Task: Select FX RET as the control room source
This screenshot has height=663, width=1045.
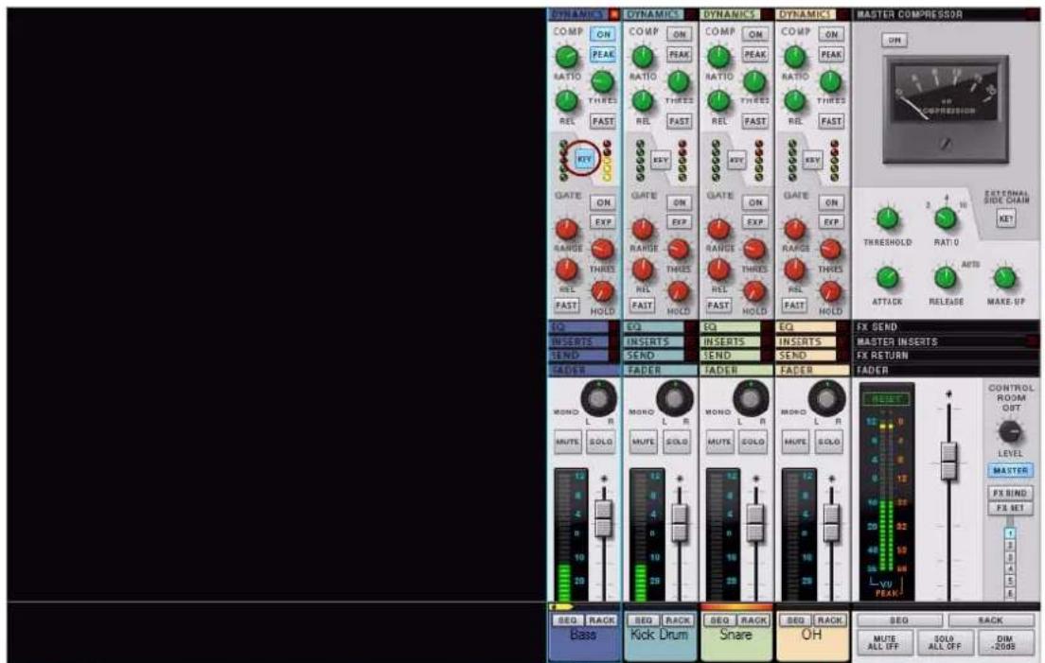Action: coord(1010,508)
